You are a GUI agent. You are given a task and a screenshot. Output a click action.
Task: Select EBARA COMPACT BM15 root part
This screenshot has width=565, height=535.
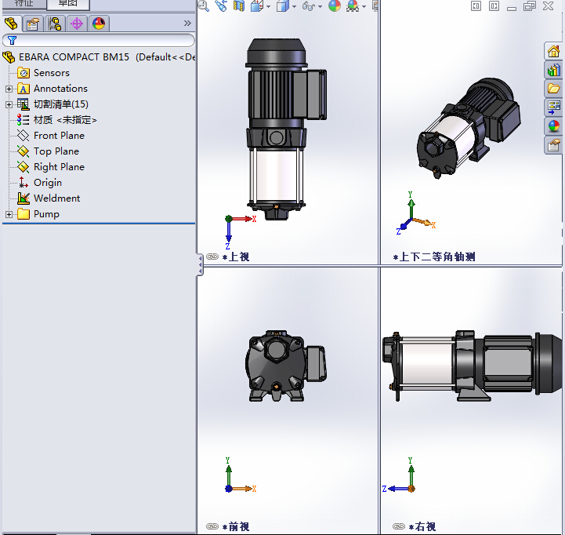[99, 57]
